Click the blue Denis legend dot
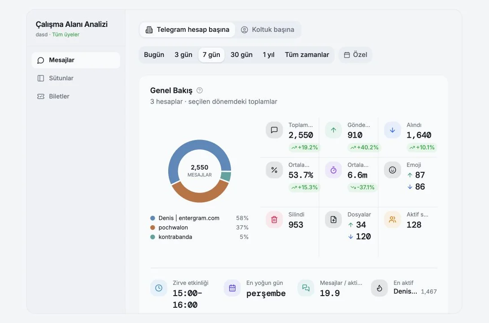Screen dimensions: 489x323 [x=153, y=218]
